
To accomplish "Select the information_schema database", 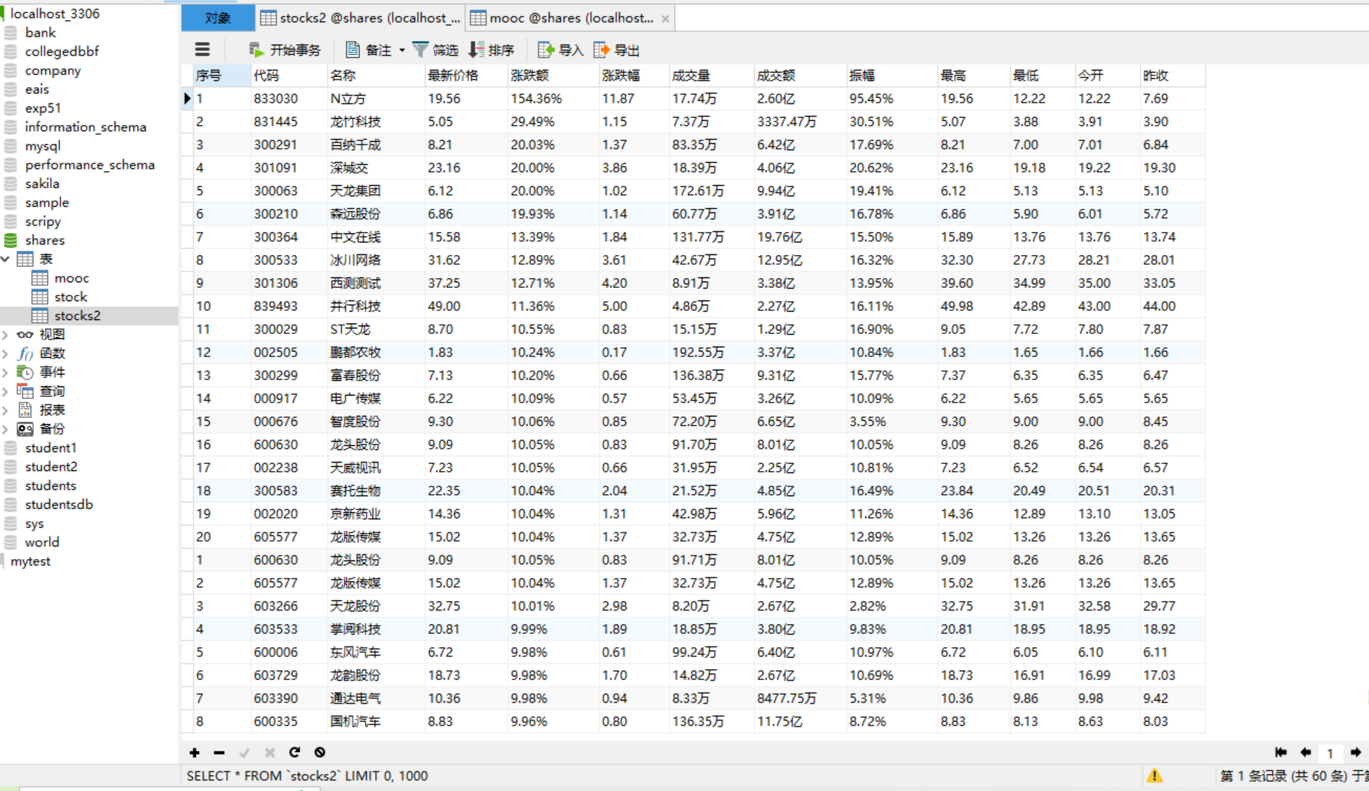I will coord(85,127).
